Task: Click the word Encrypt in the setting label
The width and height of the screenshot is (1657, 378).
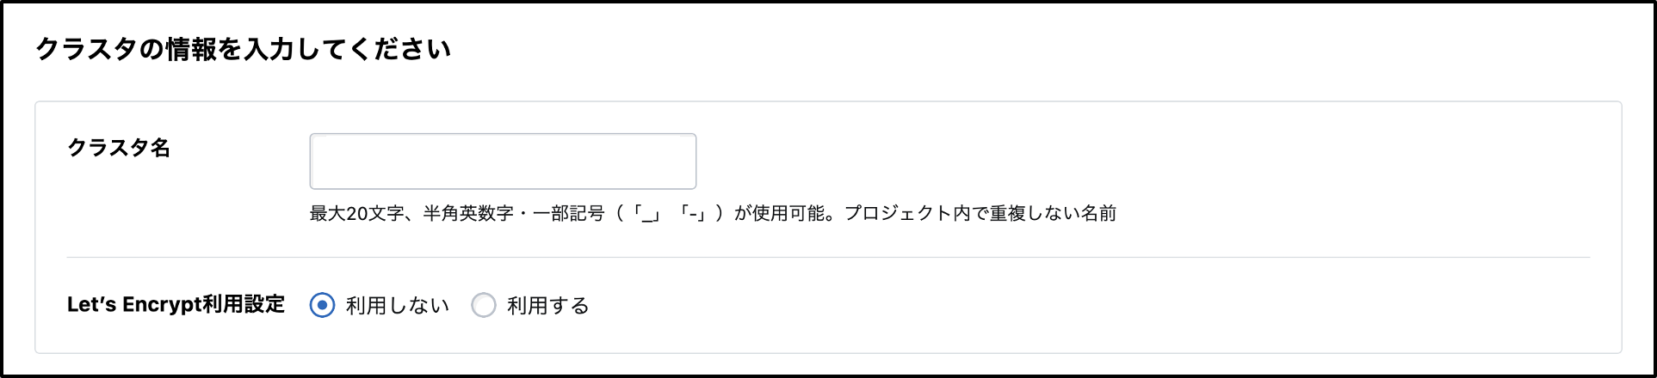Action: (161, 305)
